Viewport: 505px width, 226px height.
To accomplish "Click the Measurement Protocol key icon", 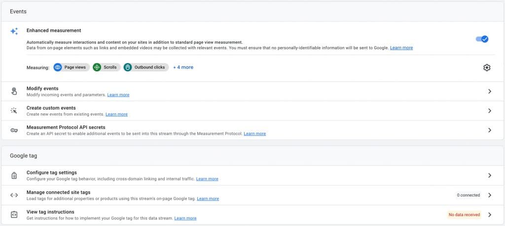I will click(x=14, y=130).
